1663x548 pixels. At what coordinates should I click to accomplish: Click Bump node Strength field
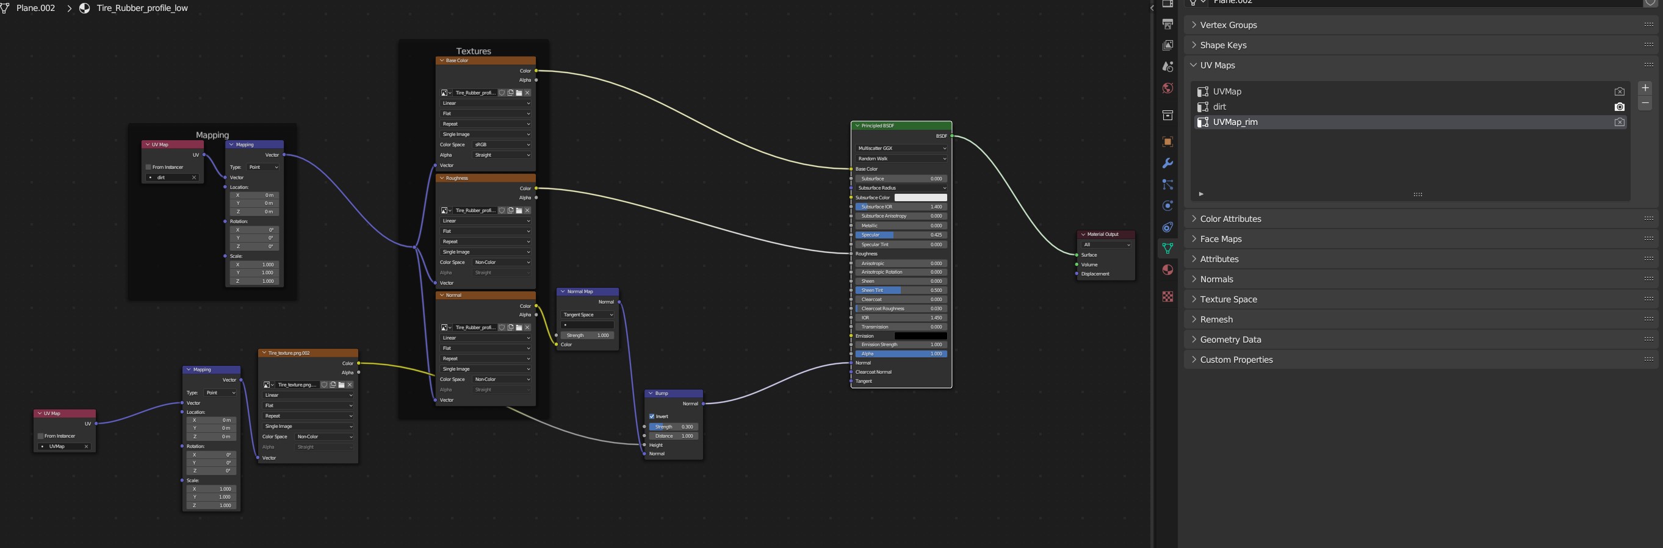click(673, 427)
